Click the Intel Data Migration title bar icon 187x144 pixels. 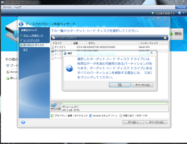(x=2, y=2)
